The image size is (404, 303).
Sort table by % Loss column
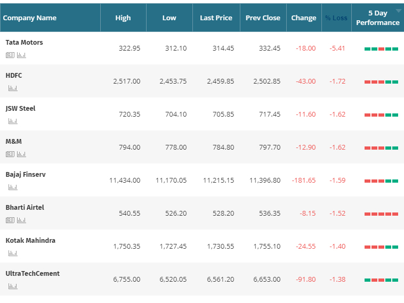tap(336, 18)
